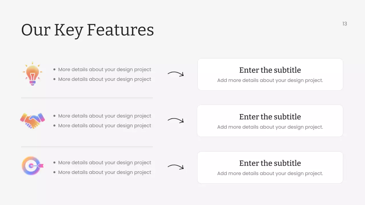Click the first bullet next to the lightbulb
The height and width of the screenshot is (205, 365).
tap(105, 69)
